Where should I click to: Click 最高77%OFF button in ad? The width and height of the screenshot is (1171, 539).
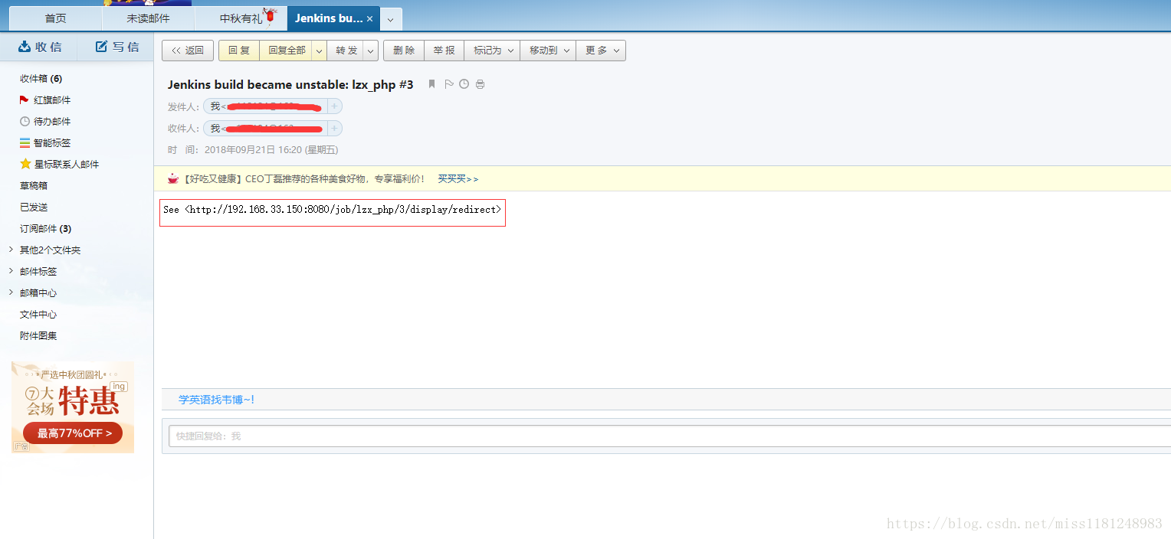pos(73,433)
